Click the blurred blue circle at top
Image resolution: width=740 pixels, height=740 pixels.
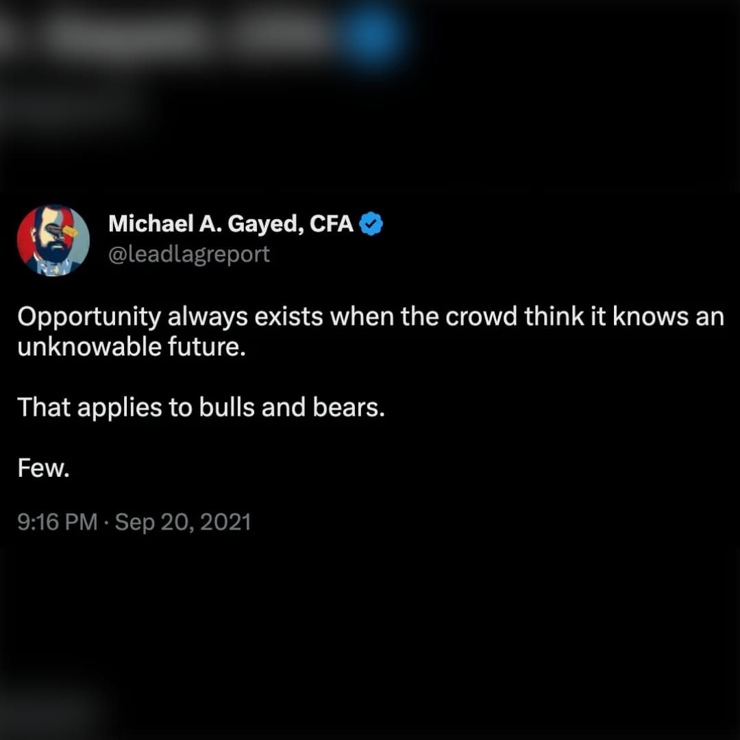[x=373, y=36]
